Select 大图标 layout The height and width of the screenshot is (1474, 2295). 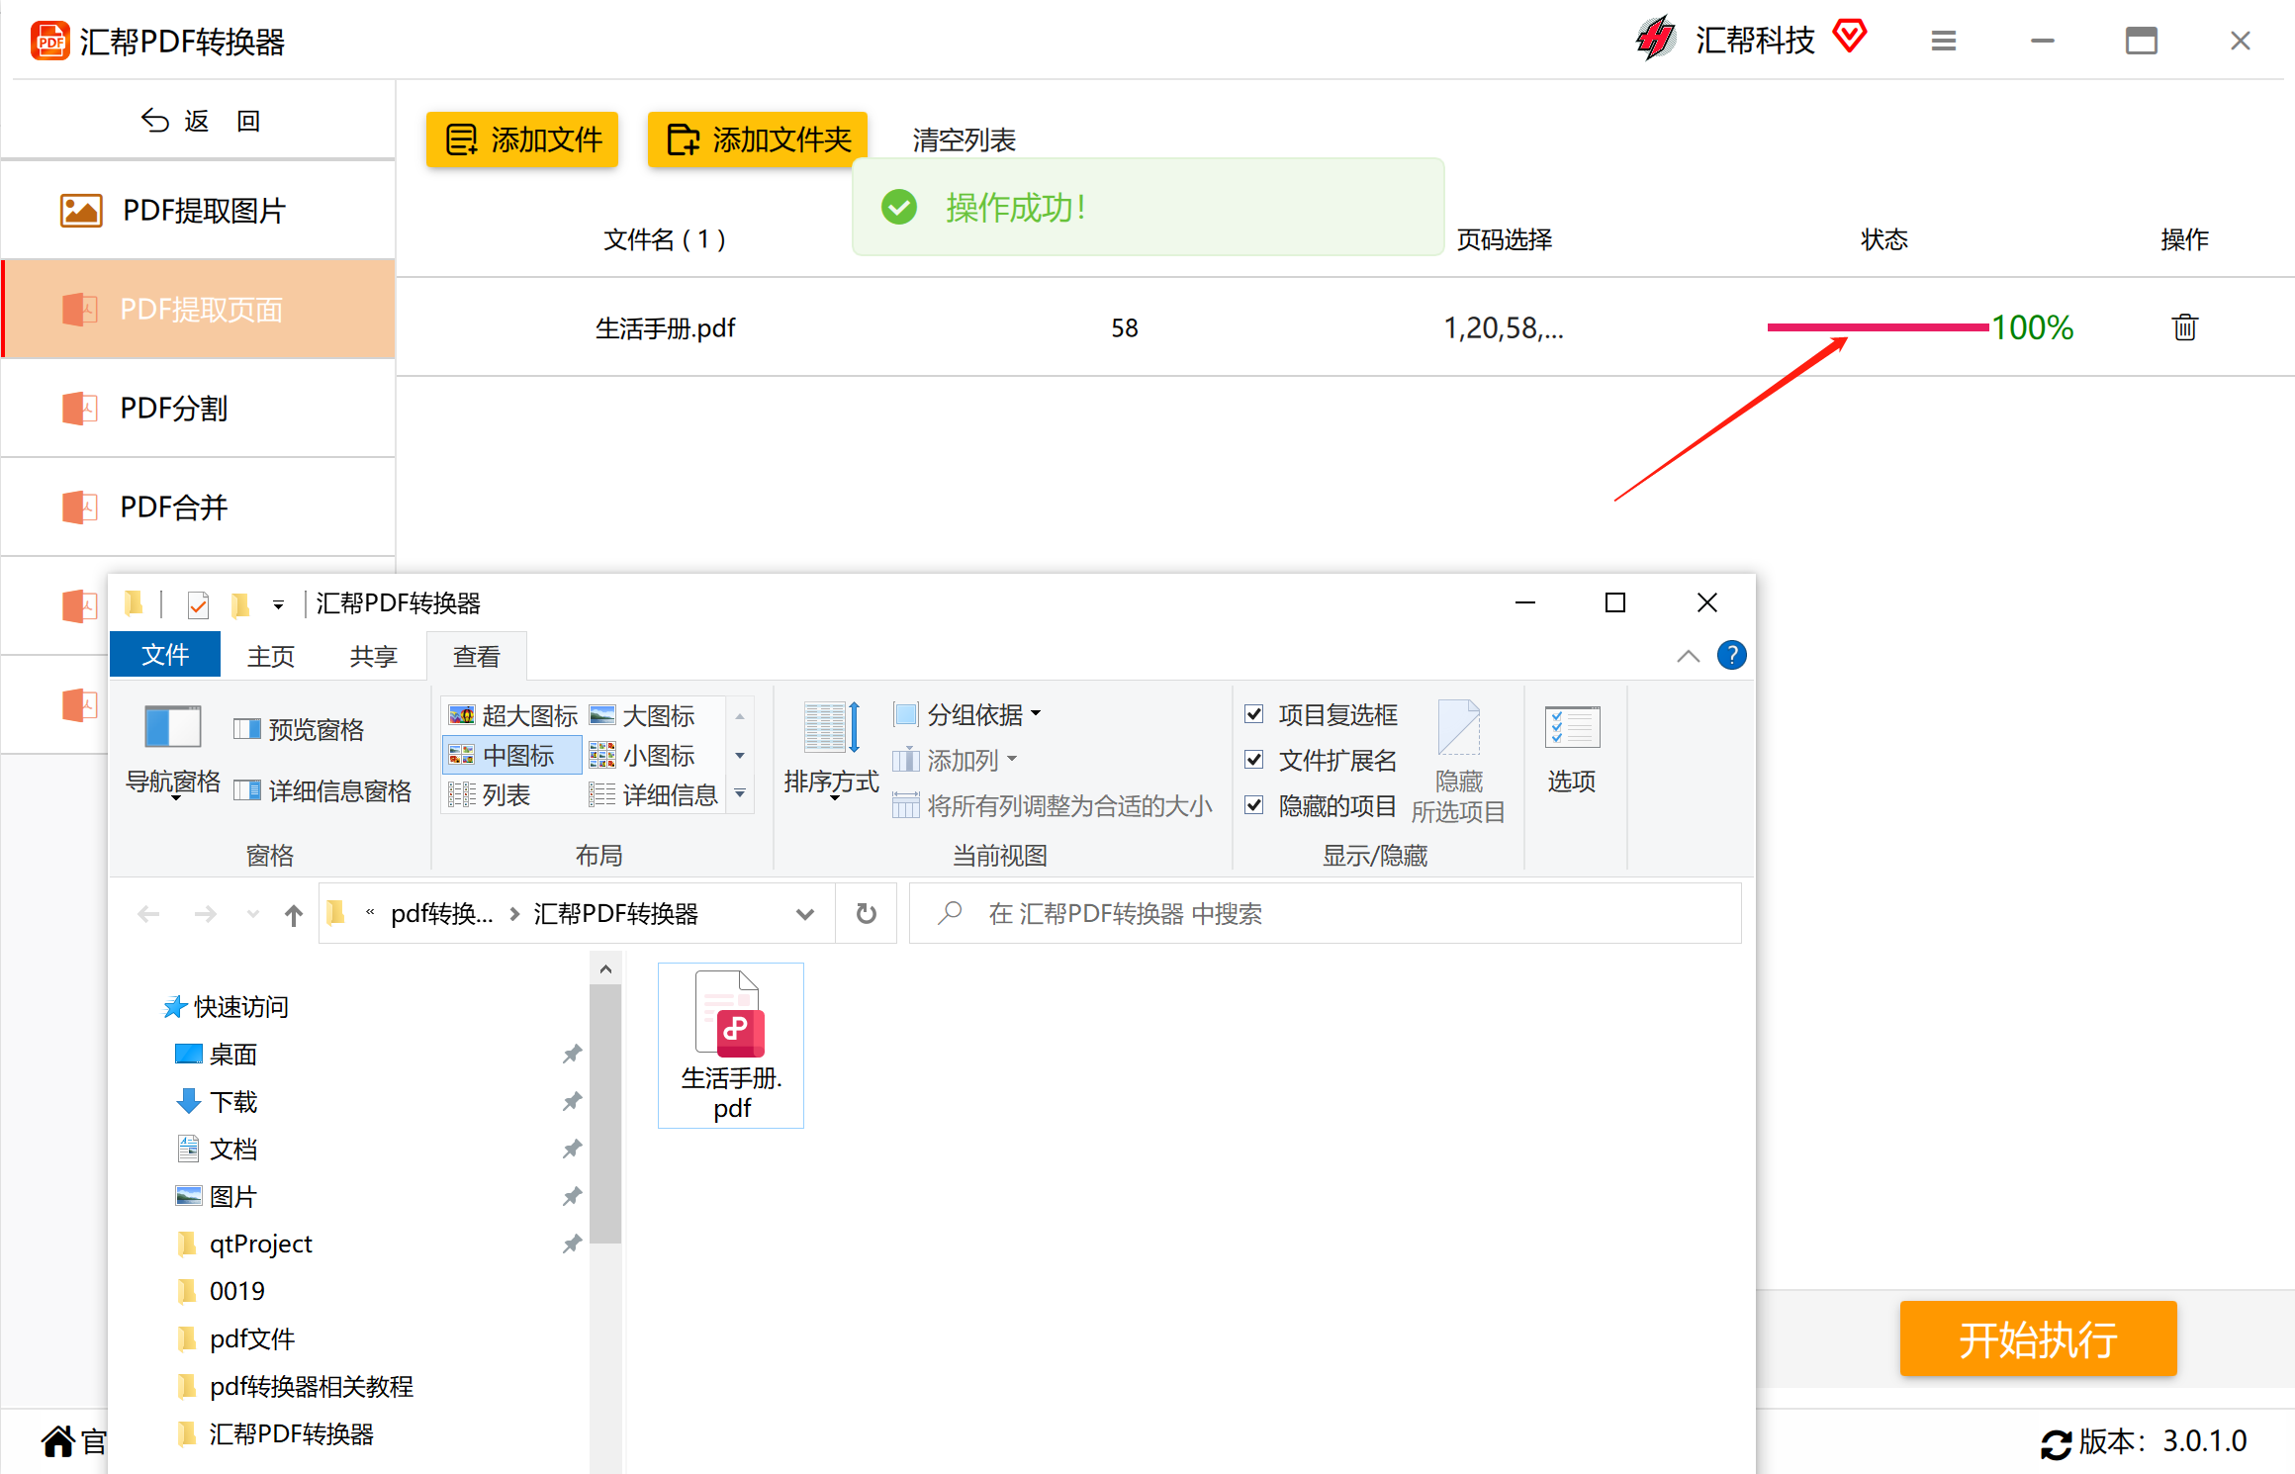point(642,715)
